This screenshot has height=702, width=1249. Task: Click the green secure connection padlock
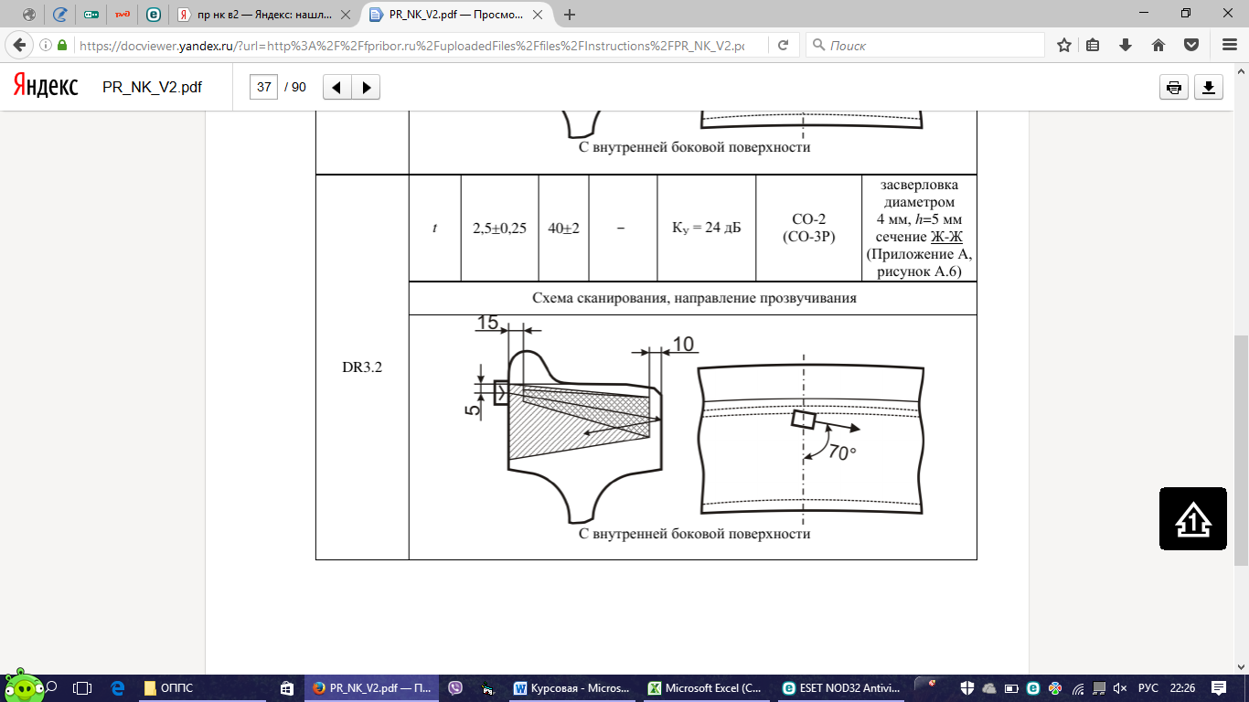tap(62, 45)
